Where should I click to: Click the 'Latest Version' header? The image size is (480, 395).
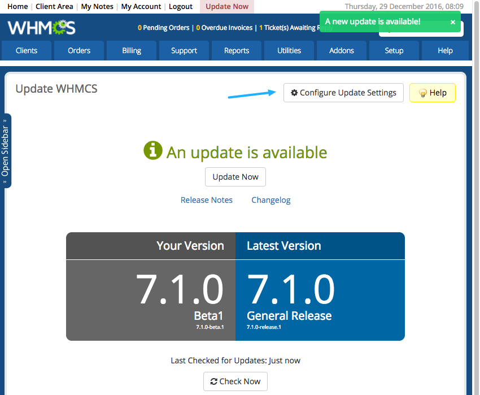[x=284, y=246]
